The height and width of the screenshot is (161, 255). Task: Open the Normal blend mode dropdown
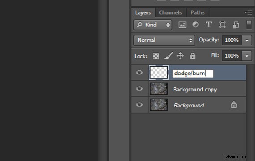164,40
